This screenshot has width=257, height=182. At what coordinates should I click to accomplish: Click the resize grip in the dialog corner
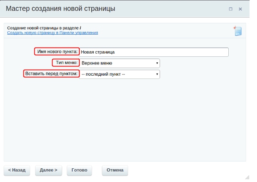pyautogui.click(x=247, y=176)
